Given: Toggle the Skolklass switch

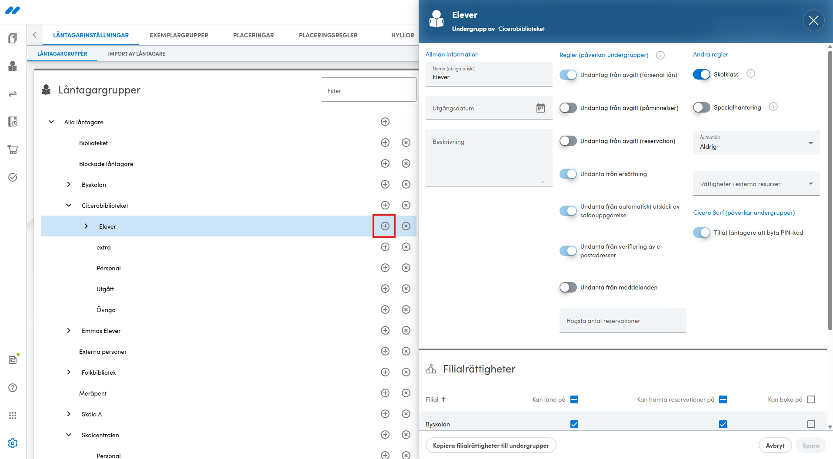Looking at the screenshot, I should coord(702,74).
